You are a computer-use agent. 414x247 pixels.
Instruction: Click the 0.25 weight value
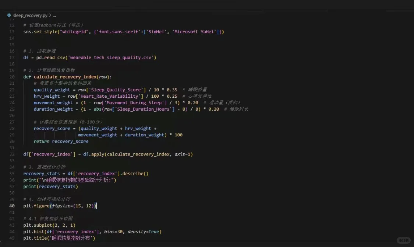pyautogui.click(x=172, y=96)
